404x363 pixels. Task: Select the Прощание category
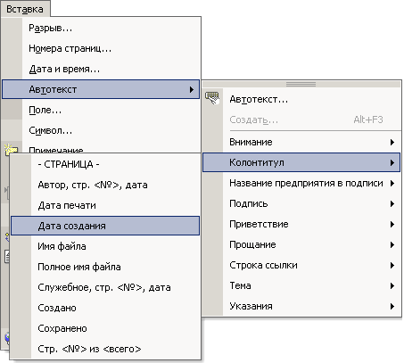pyautogui.click(x=301, y=244)
